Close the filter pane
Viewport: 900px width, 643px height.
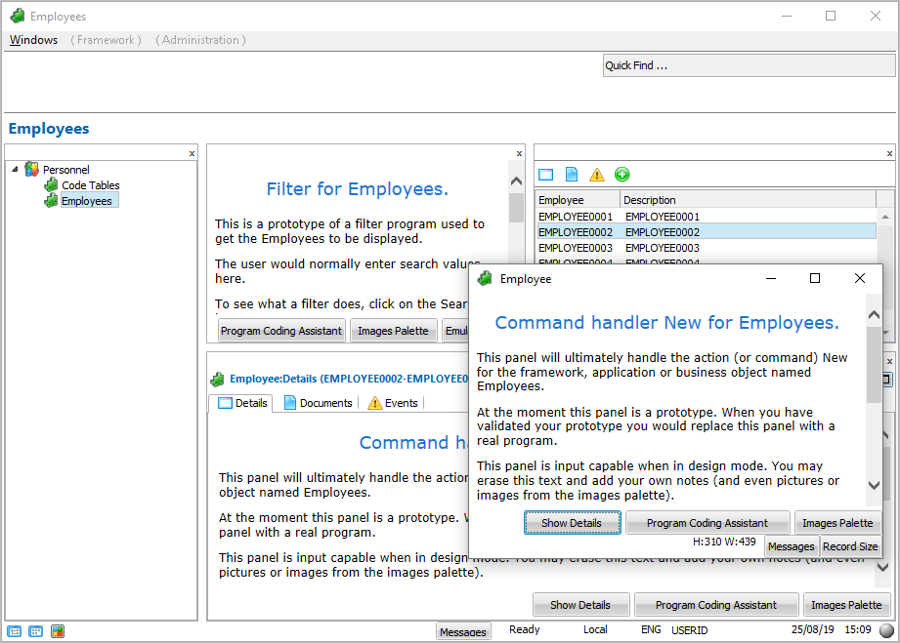coord(519,153)
